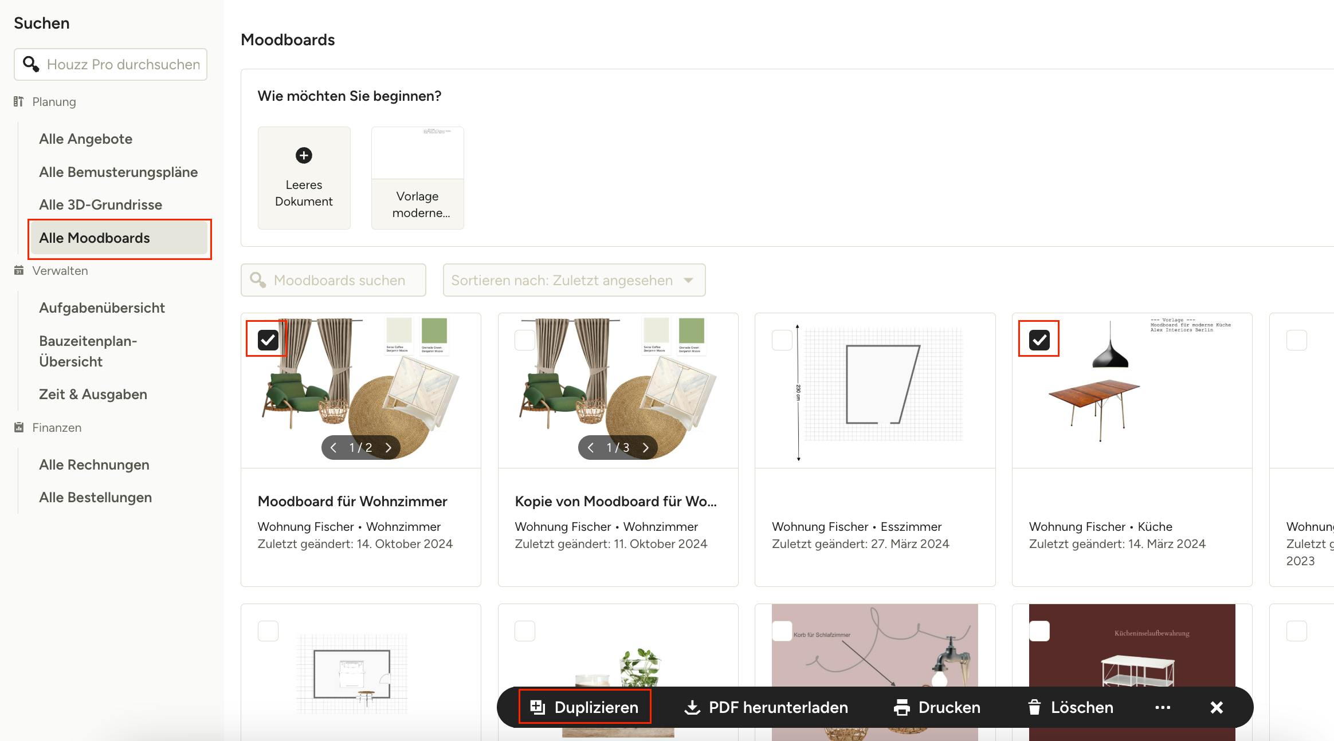Click the Moodboards suchen field
Image resolution: width=1334 pixels, height=741 pixels.
[333, 280]
